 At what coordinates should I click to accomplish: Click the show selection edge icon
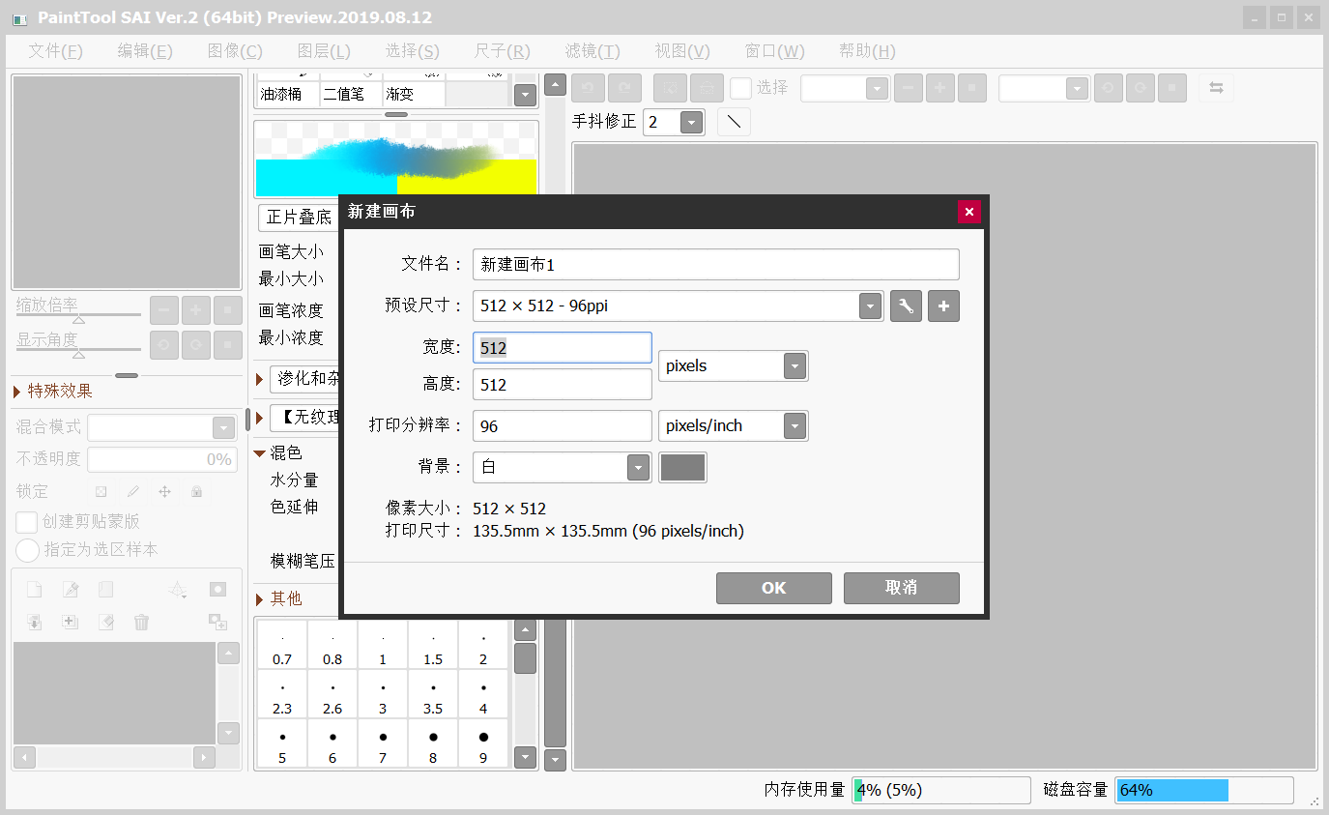pyautogui.click(x=707, y=88)
